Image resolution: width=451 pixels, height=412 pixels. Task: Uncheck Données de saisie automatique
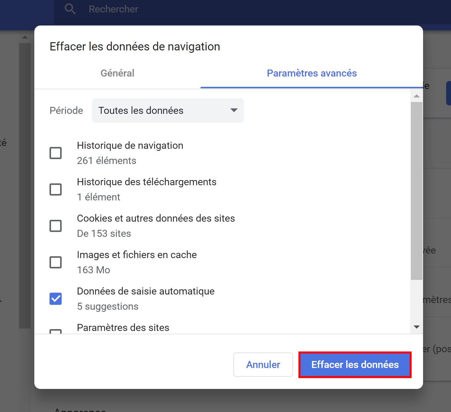coord(56,299)
